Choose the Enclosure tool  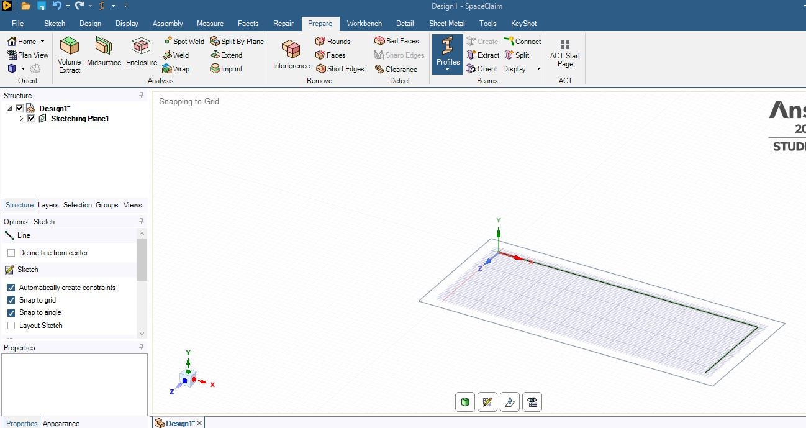pyautogui.click(x=142, y=52)
